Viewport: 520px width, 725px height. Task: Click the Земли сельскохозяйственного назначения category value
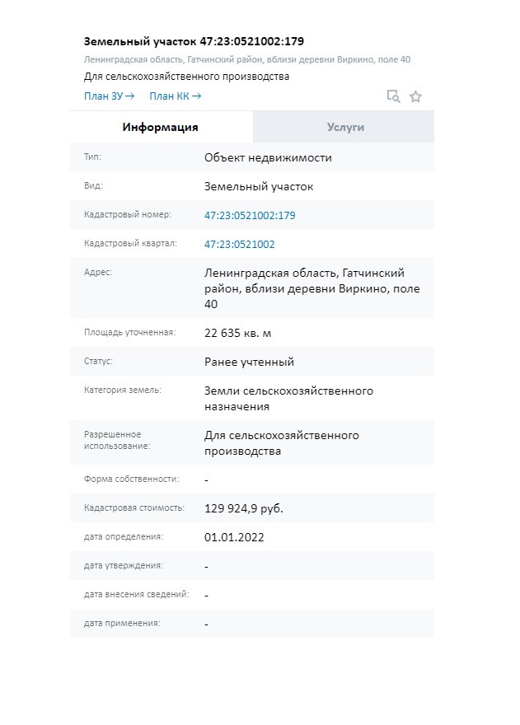[288, 399]
